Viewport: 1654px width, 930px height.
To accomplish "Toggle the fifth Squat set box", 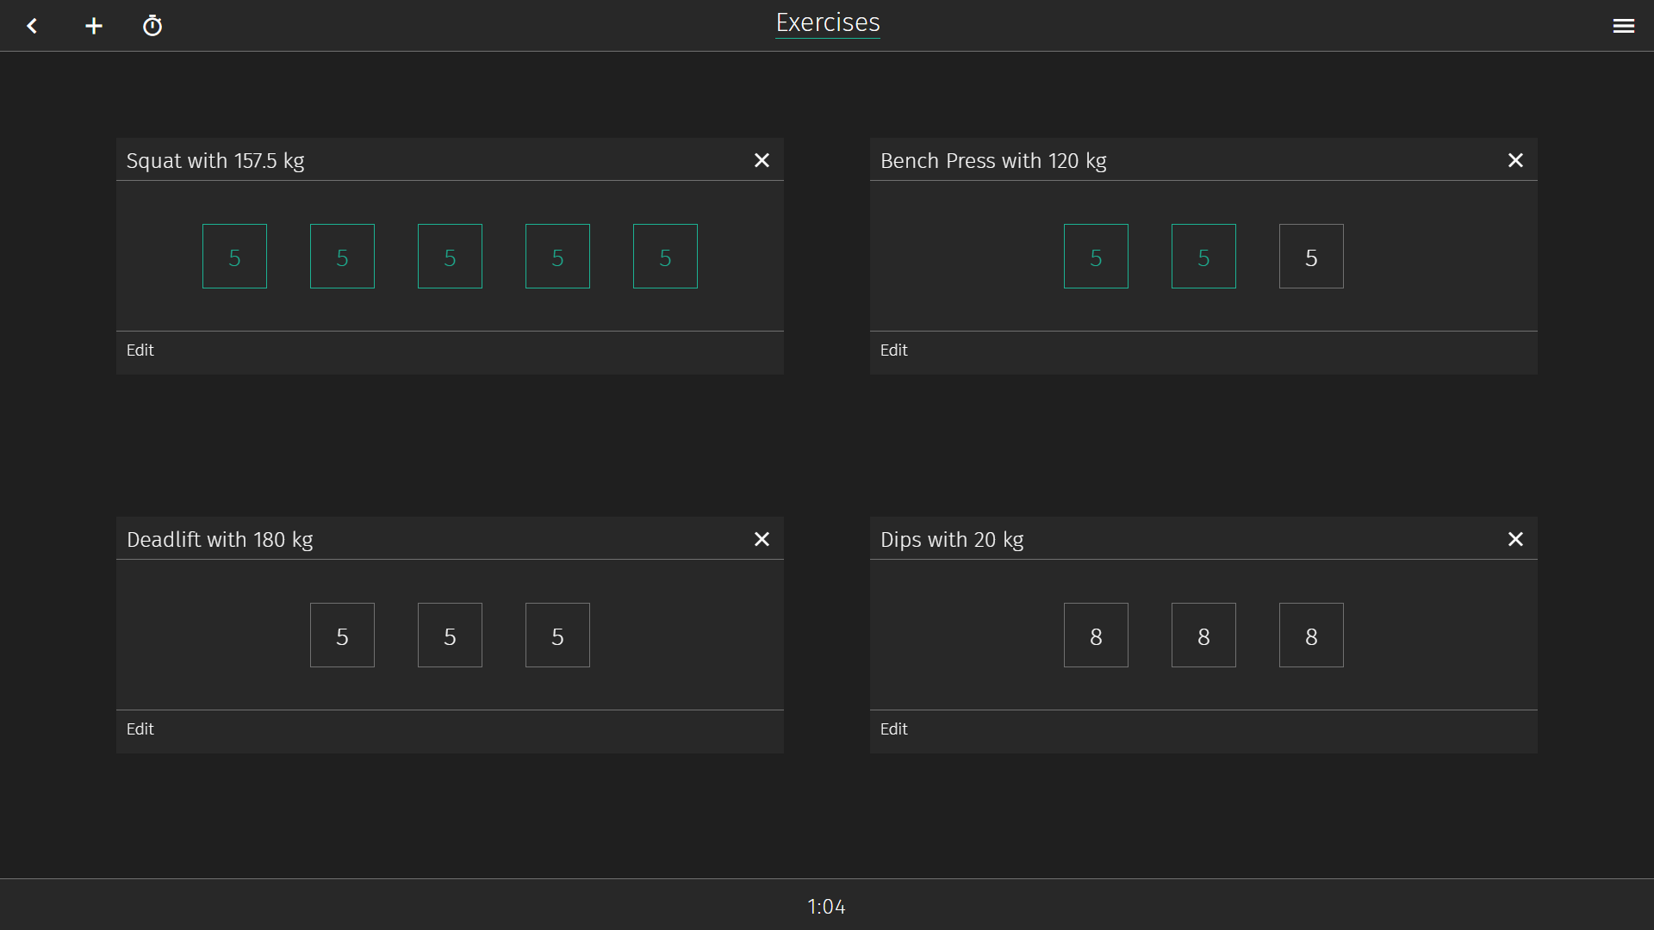I will coord(665,257).
